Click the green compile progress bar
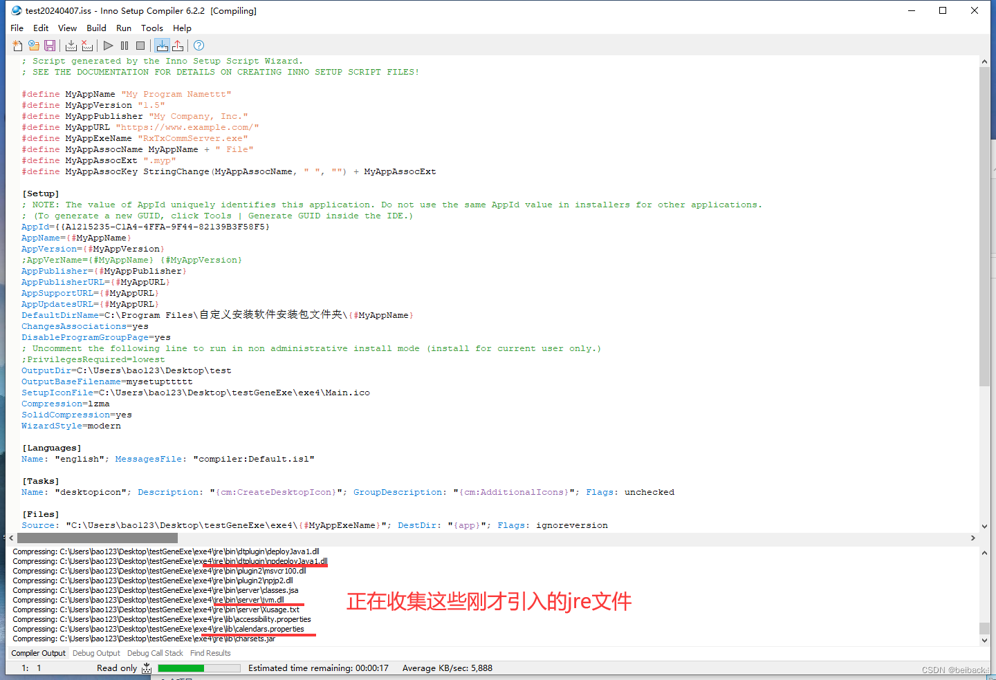 [x=199, y=668]
